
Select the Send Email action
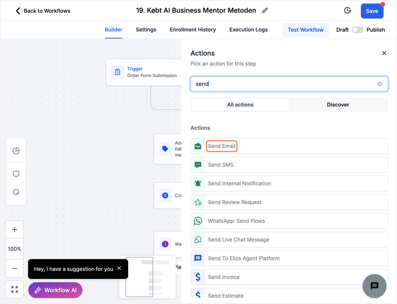point(289,146)
